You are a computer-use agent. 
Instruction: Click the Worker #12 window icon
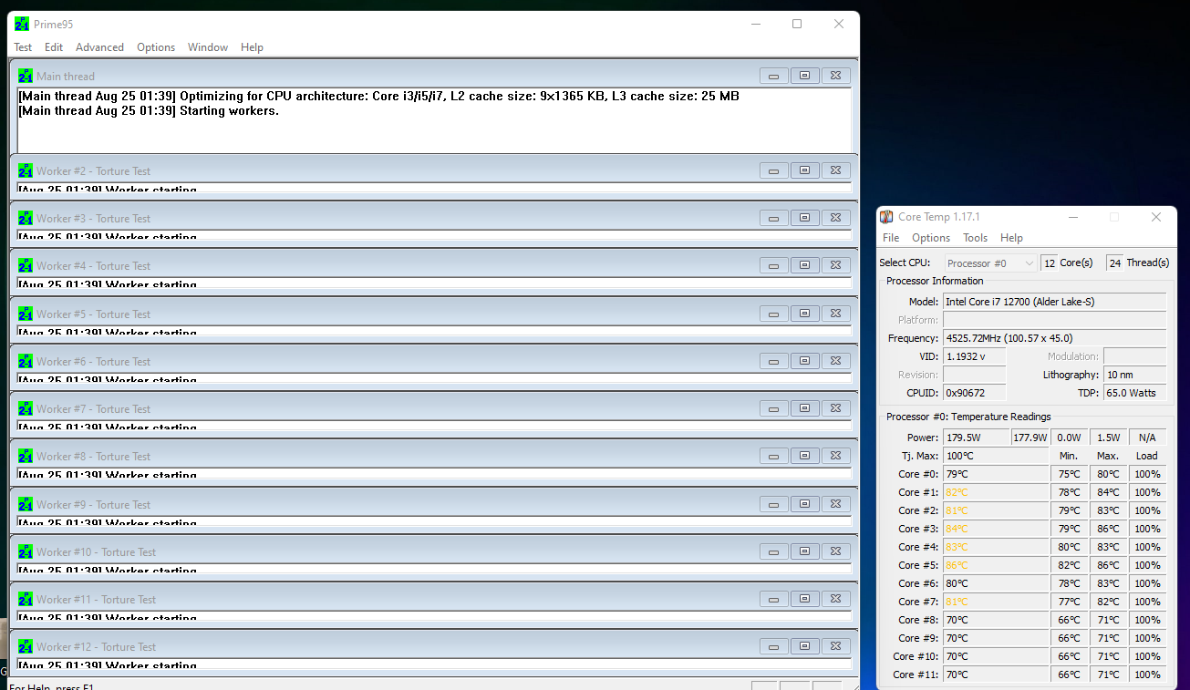click(26, 647)
